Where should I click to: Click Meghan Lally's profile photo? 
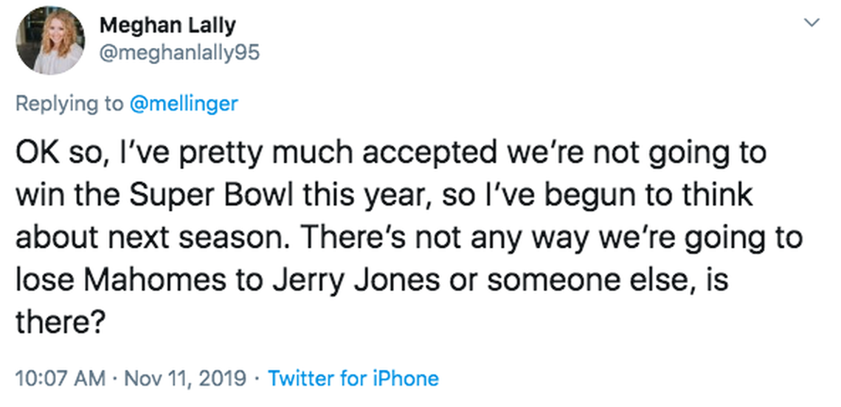[50, 41]
